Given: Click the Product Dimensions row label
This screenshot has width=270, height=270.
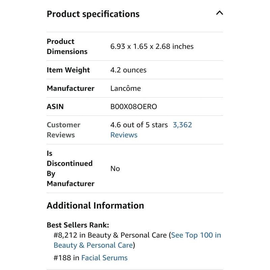Looking at the screenshot, I should (x=67, y=47).
